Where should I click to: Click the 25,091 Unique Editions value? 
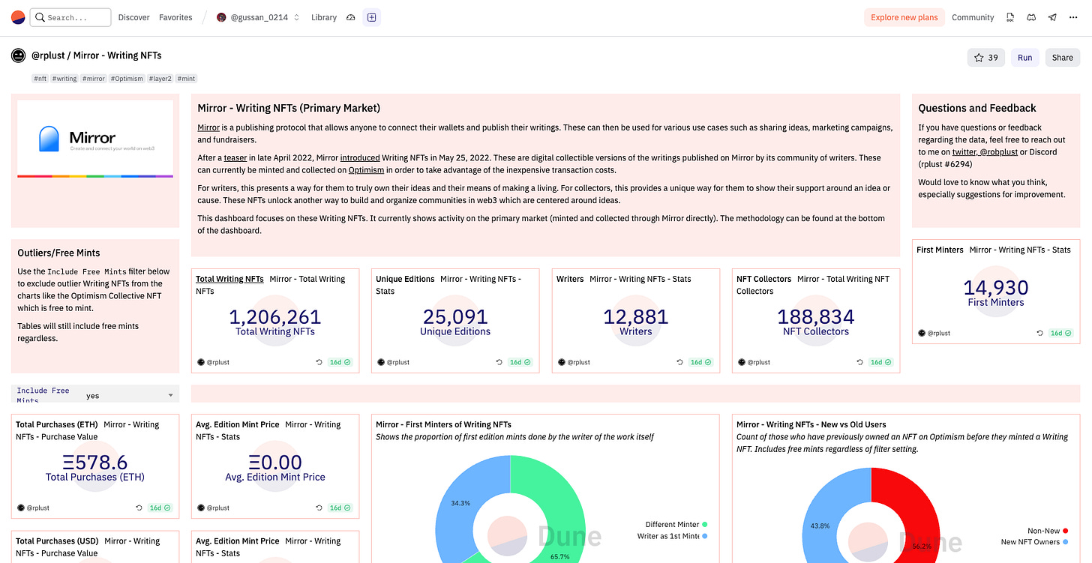click(455, 317)
